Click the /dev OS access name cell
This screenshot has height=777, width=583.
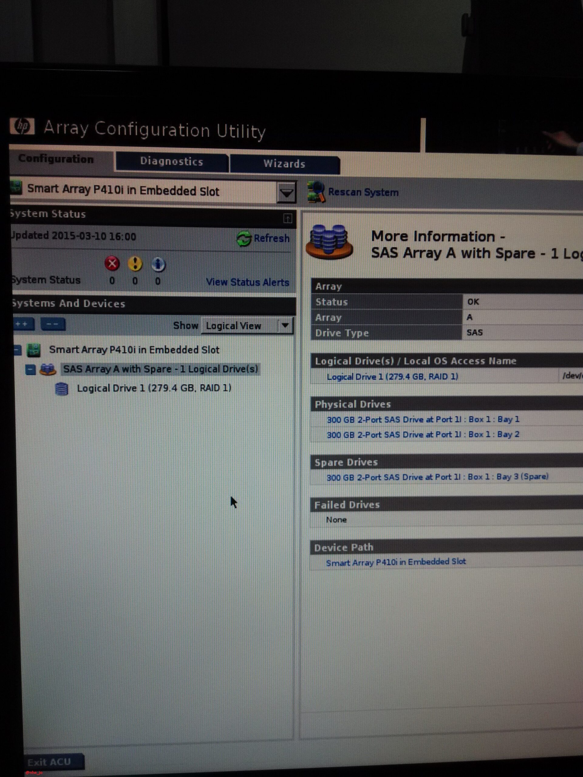[x=571, y=376]
